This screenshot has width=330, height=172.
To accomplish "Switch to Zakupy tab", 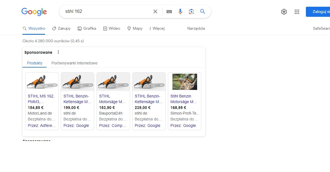I will (x=61, y=28).
